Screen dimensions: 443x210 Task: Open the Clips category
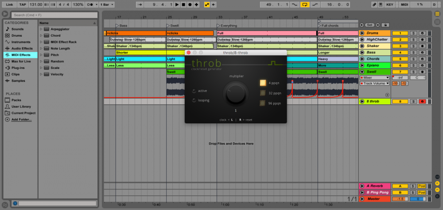[x=16, y=74]
